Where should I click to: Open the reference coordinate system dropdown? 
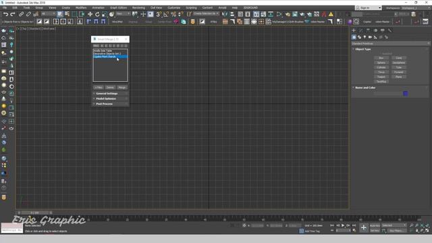pyautogui.click(x=123, y=13)
